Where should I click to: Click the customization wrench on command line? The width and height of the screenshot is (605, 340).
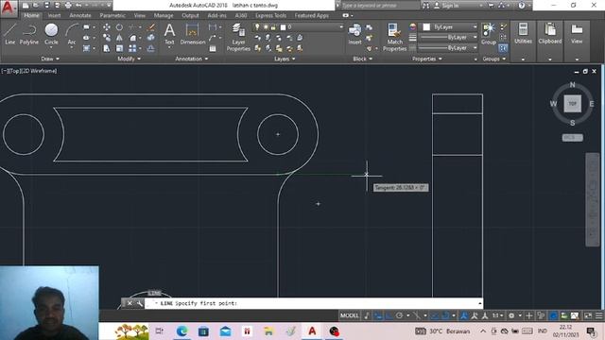pyautogui.click(x=139, y=303)
